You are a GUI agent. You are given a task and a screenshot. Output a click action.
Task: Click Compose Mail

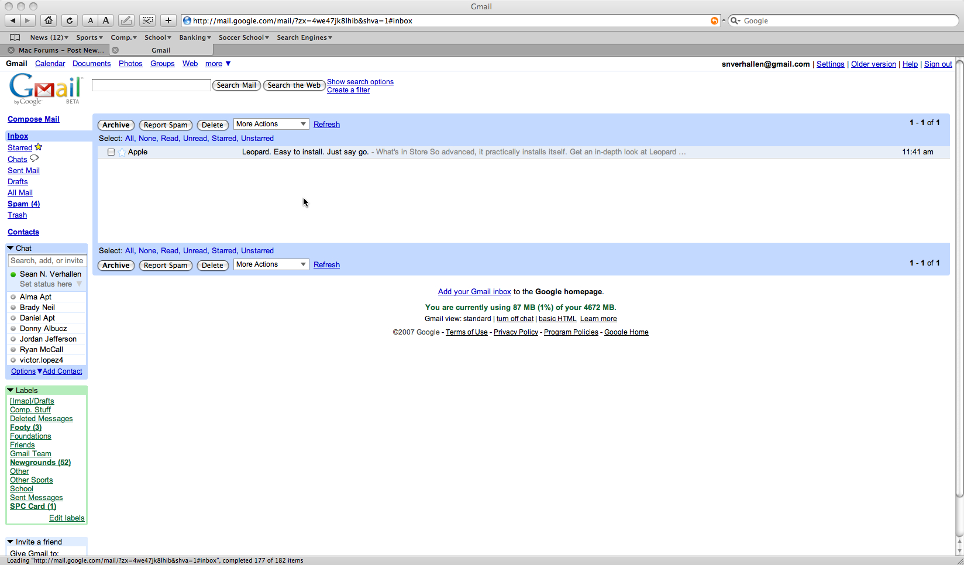tap(33, 119)
